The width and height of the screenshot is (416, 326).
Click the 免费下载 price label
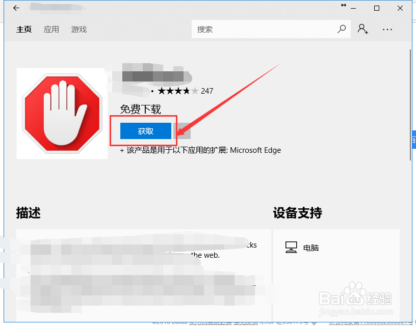coord(140,109)
